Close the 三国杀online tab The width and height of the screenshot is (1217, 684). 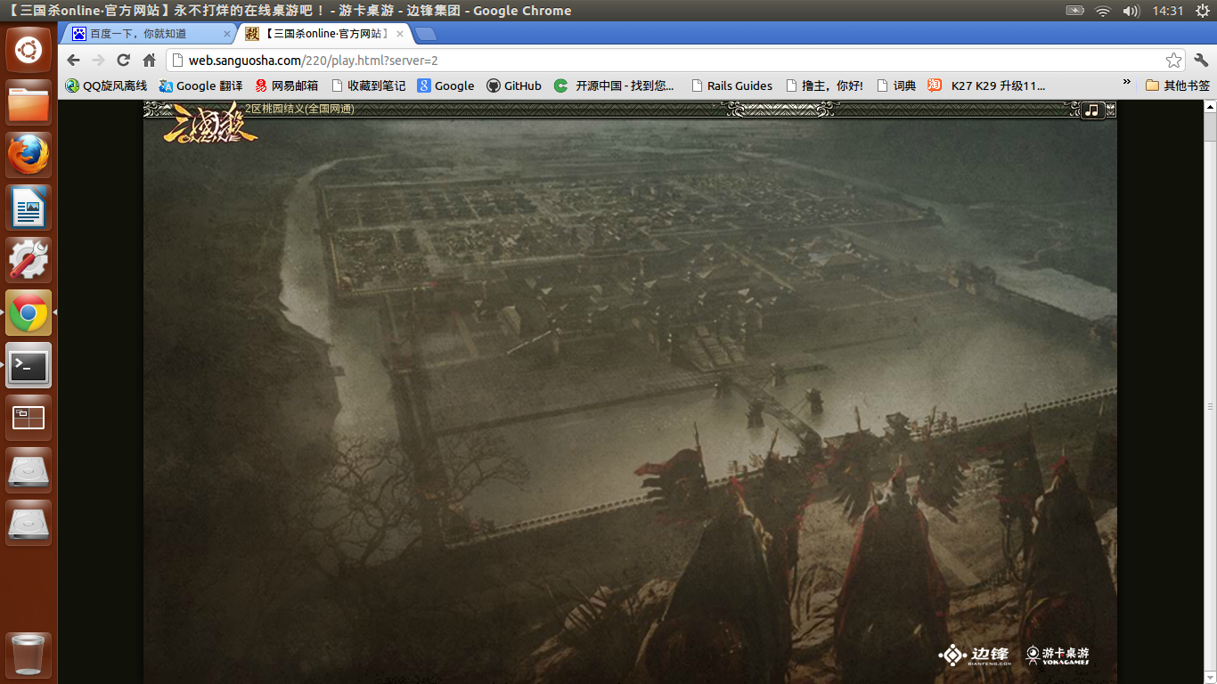400,34
